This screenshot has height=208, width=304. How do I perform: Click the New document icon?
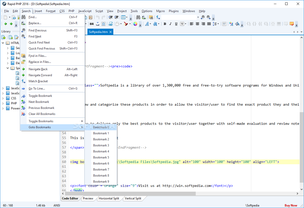(6, 17)
